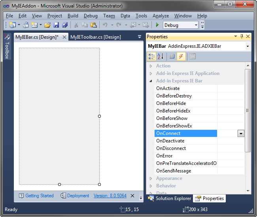Screen dimensions: 257x217
Task: Expand the Appearance category
Action: point(151,178)
